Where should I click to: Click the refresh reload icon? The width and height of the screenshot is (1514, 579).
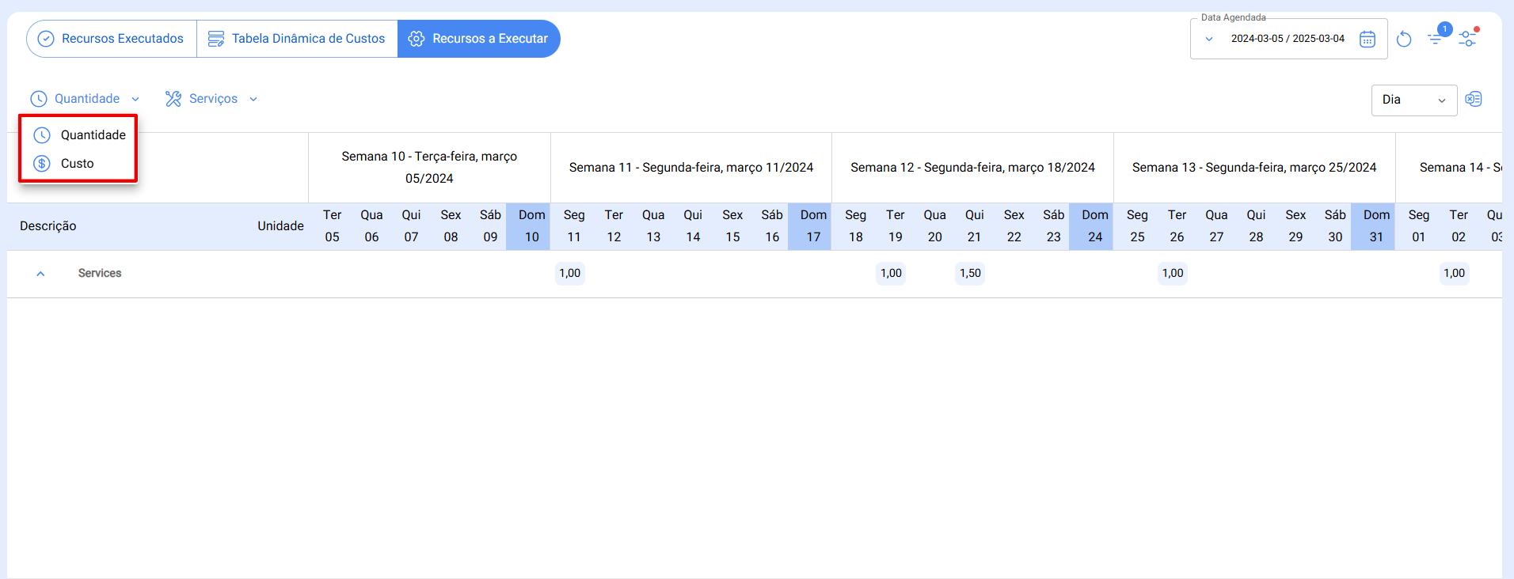pyautogui.click(x=1404, y=39)
